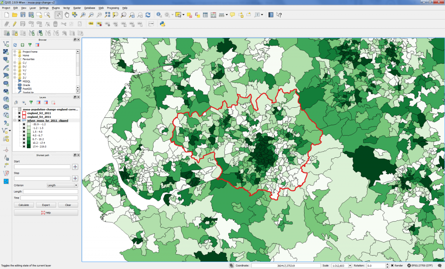Click the Stop point picker button
Screen dimensions: 445x269
(75, 178)
